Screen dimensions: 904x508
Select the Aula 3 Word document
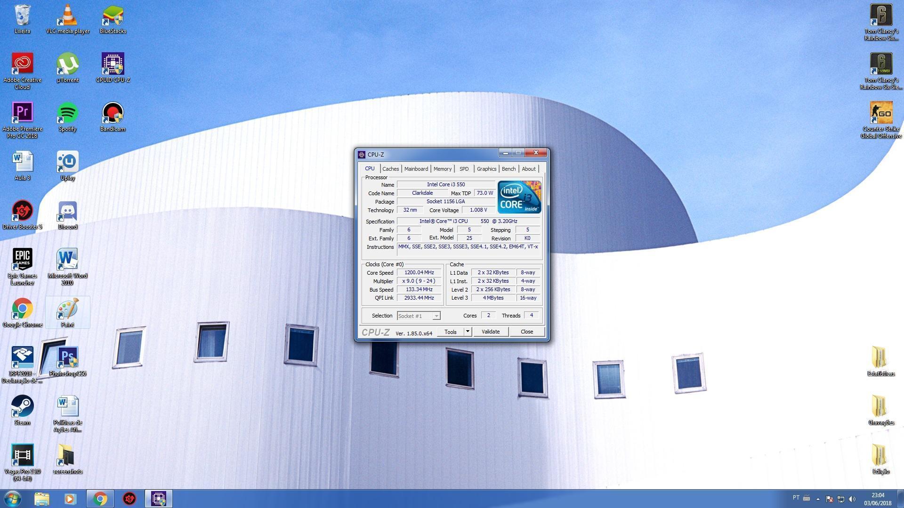[x=22, y=166]
